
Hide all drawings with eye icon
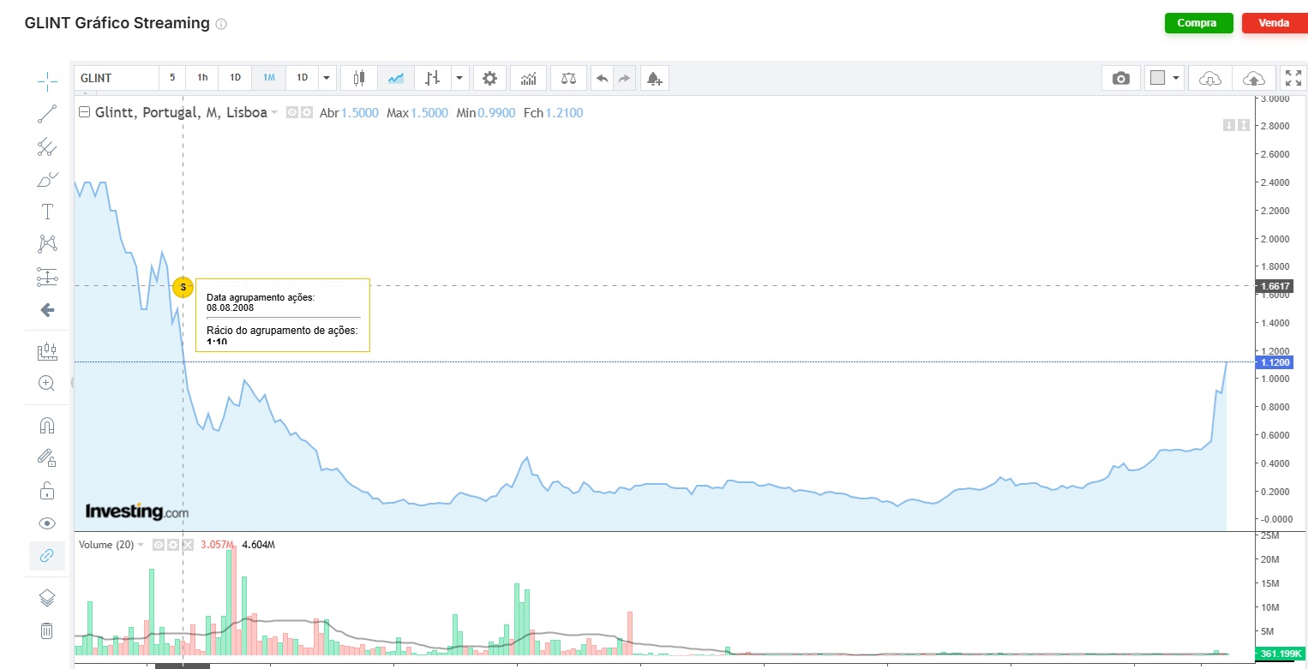[x=47, y=523]
